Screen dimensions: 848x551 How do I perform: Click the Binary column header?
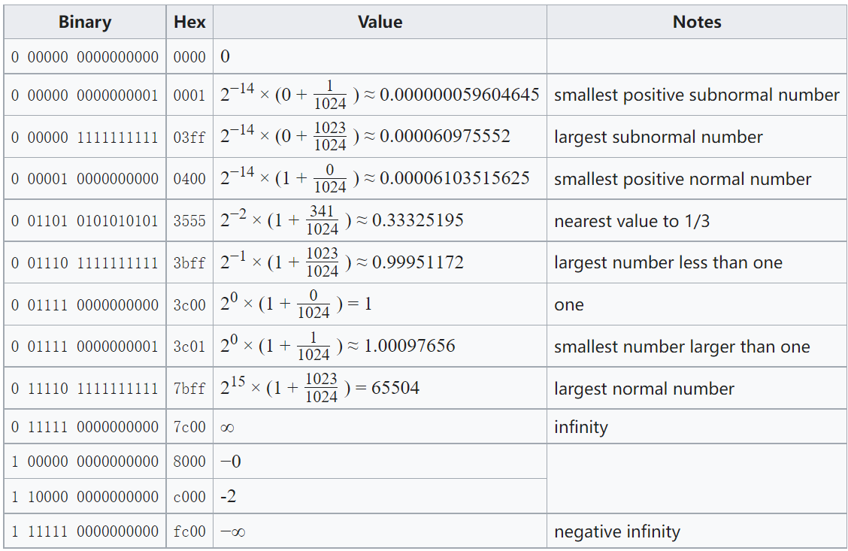85,22
